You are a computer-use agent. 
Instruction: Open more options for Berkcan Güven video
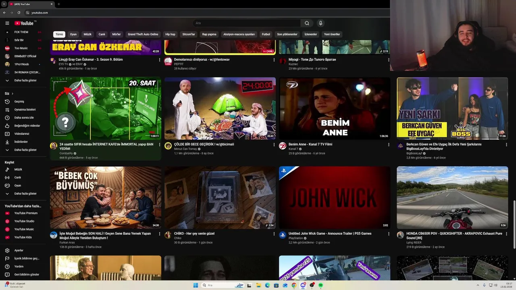(x=506, y=145)
